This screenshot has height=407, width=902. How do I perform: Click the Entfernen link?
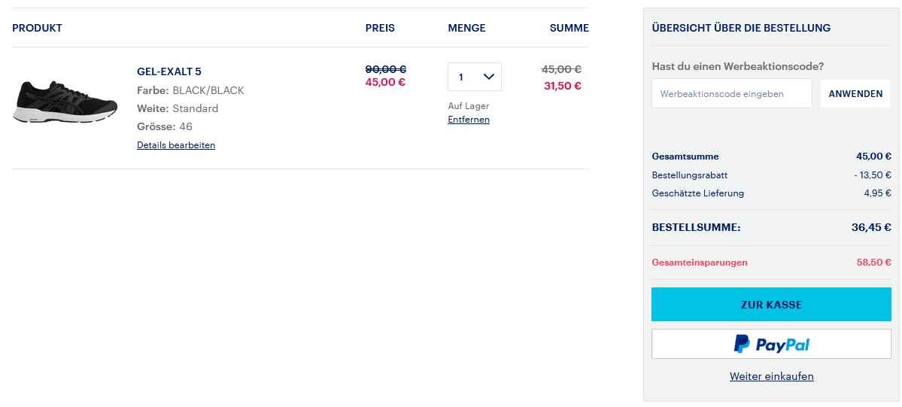[468, 120]
